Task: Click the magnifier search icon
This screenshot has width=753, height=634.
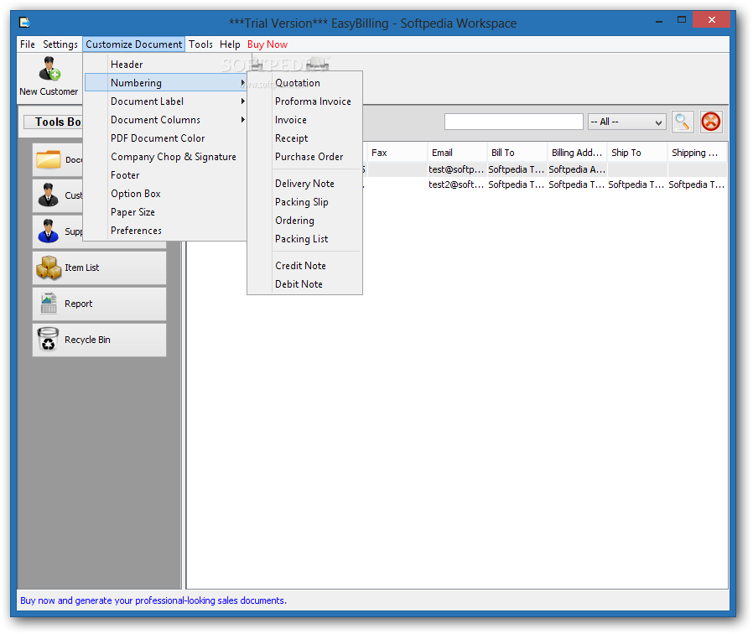Action: click(683, 122)
